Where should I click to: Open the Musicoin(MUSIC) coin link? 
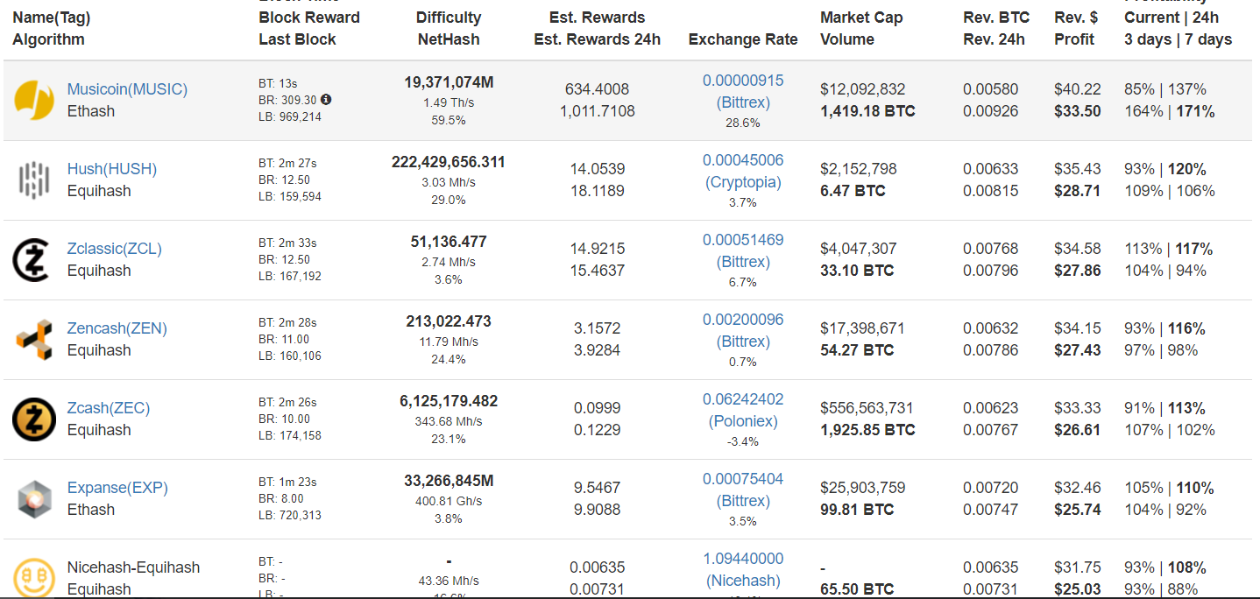click(x=127, y=89)
